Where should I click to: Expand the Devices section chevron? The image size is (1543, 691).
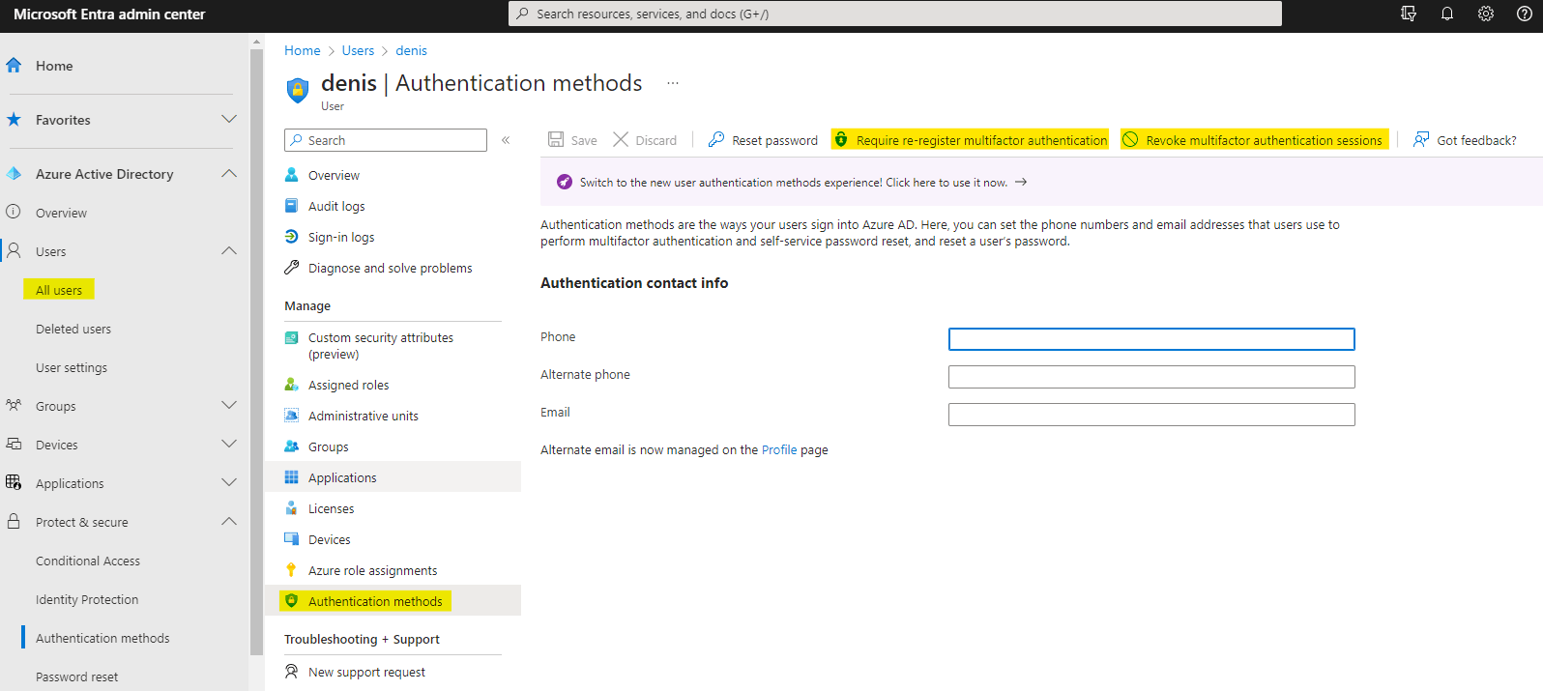pyautogui.click(x=229, y=445)
